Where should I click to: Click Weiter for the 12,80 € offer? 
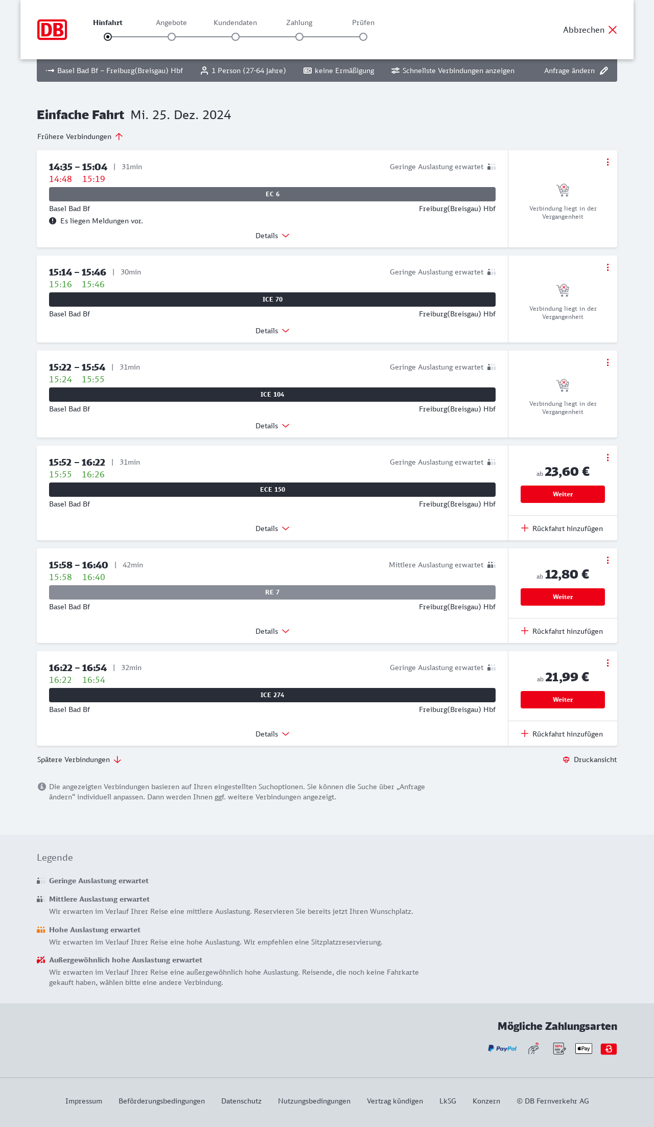click(563, 597)
